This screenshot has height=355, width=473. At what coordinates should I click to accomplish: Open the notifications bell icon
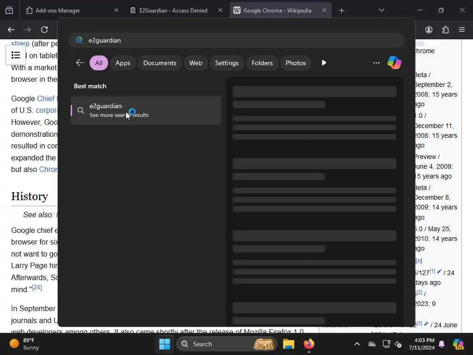(442, 344)
